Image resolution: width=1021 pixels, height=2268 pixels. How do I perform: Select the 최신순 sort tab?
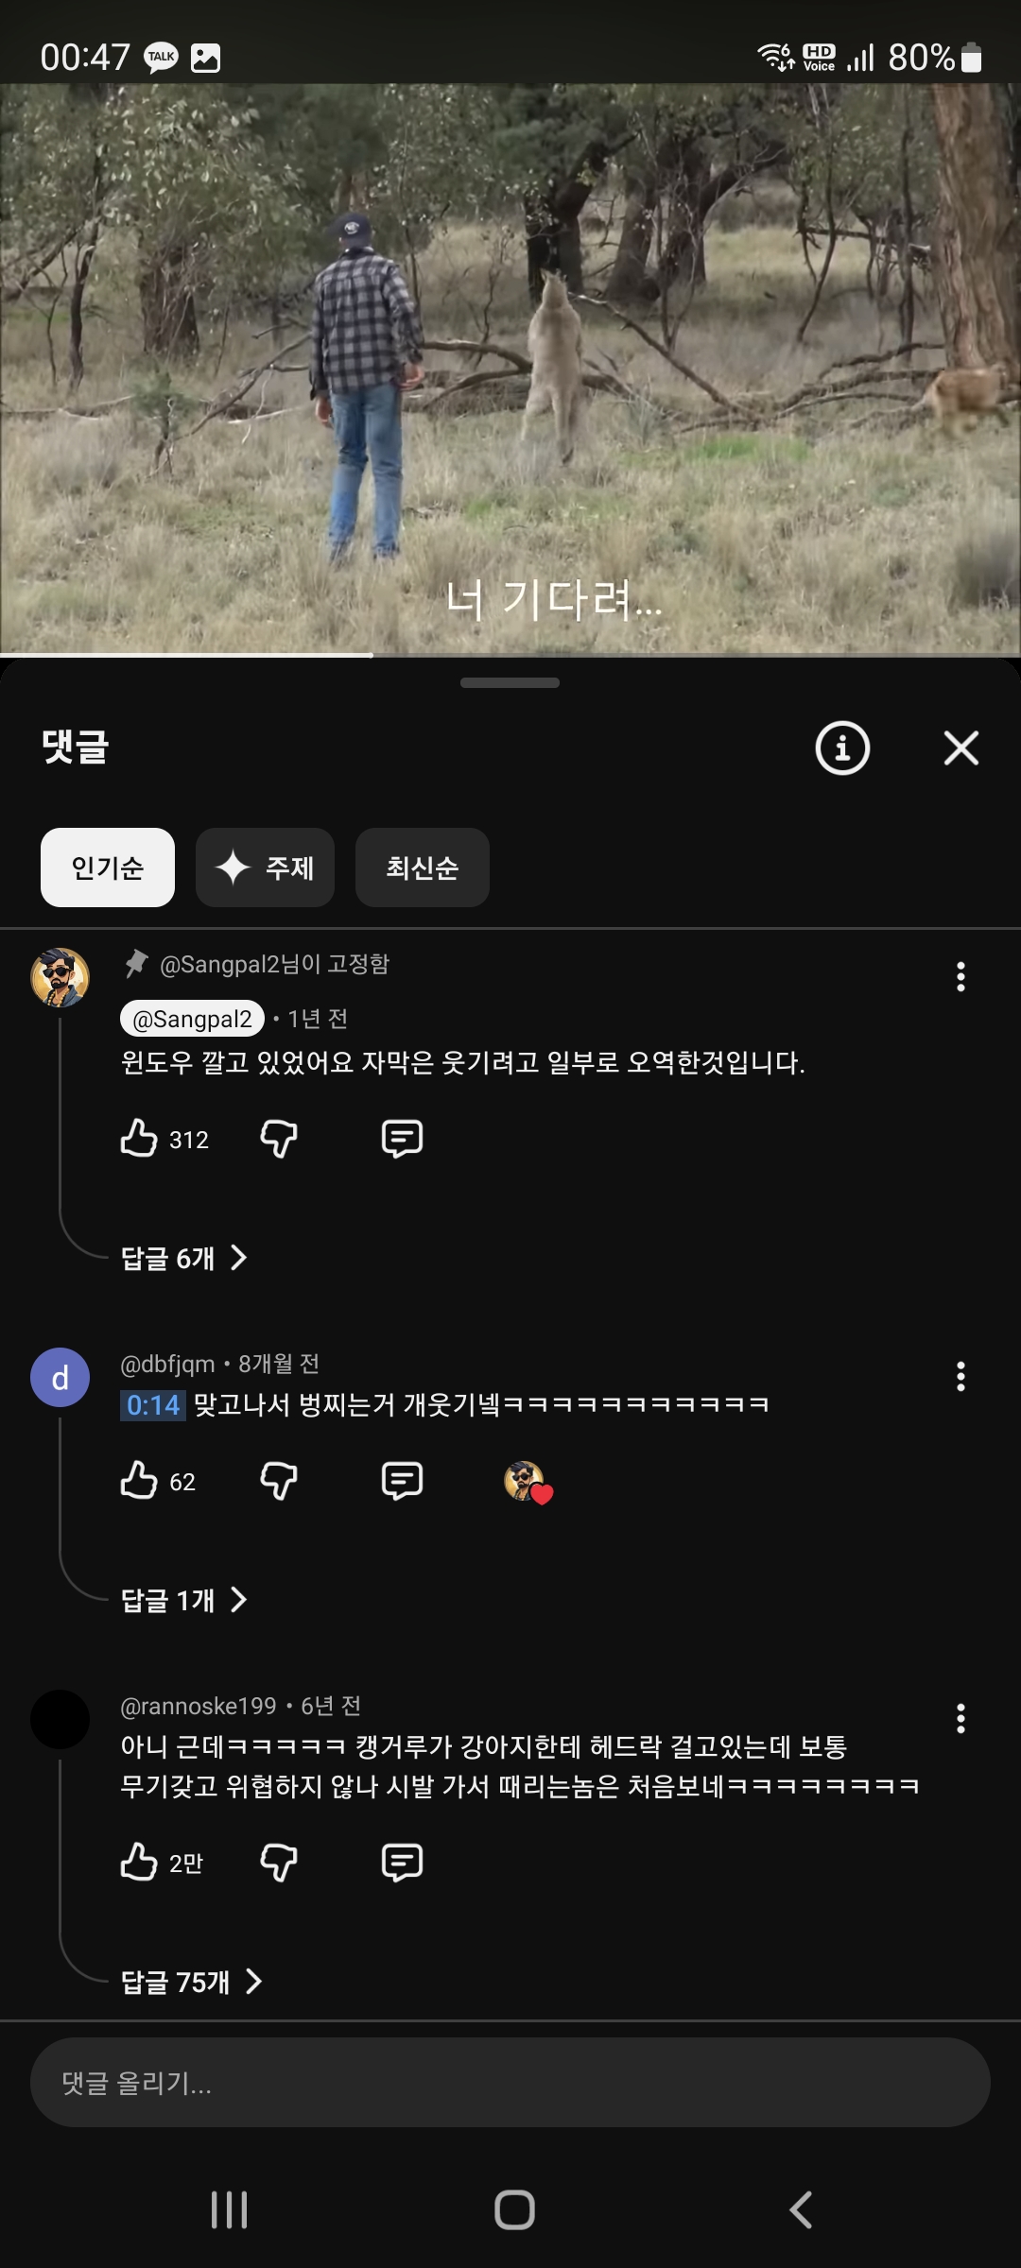[422, 868]
